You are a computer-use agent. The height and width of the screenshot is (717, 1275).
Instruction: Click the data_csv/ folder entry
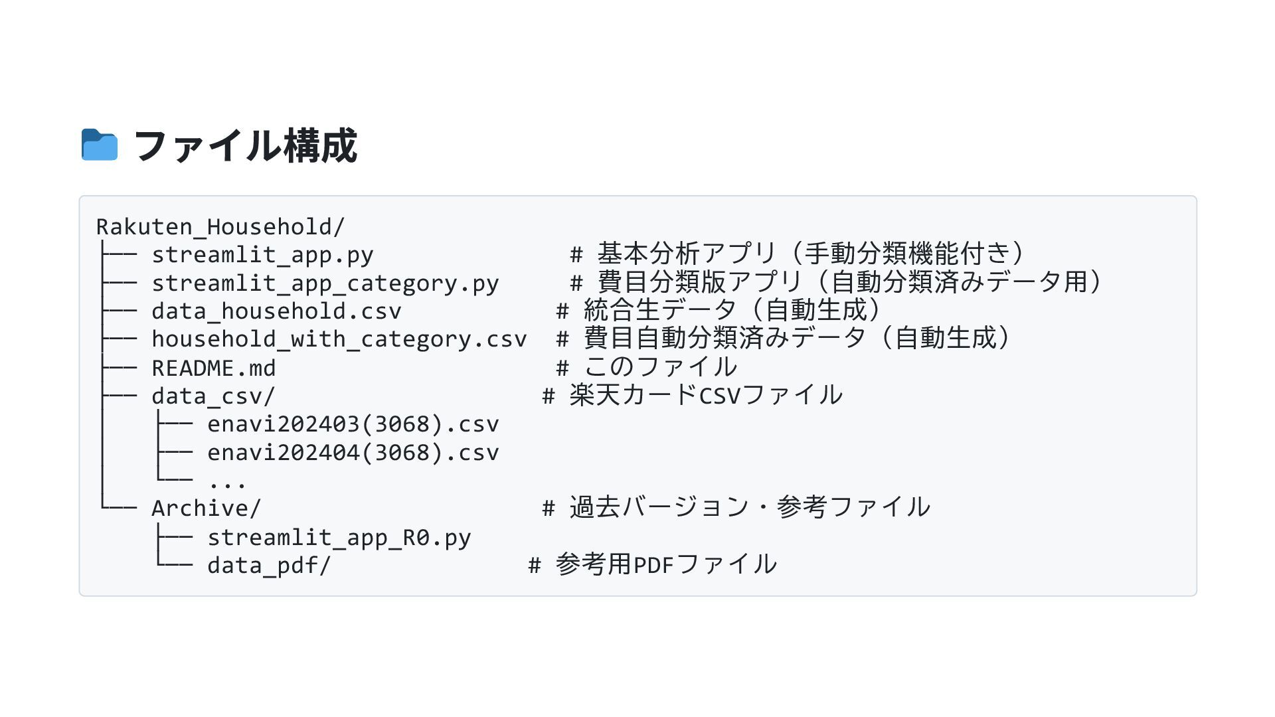tap(213, 396)
